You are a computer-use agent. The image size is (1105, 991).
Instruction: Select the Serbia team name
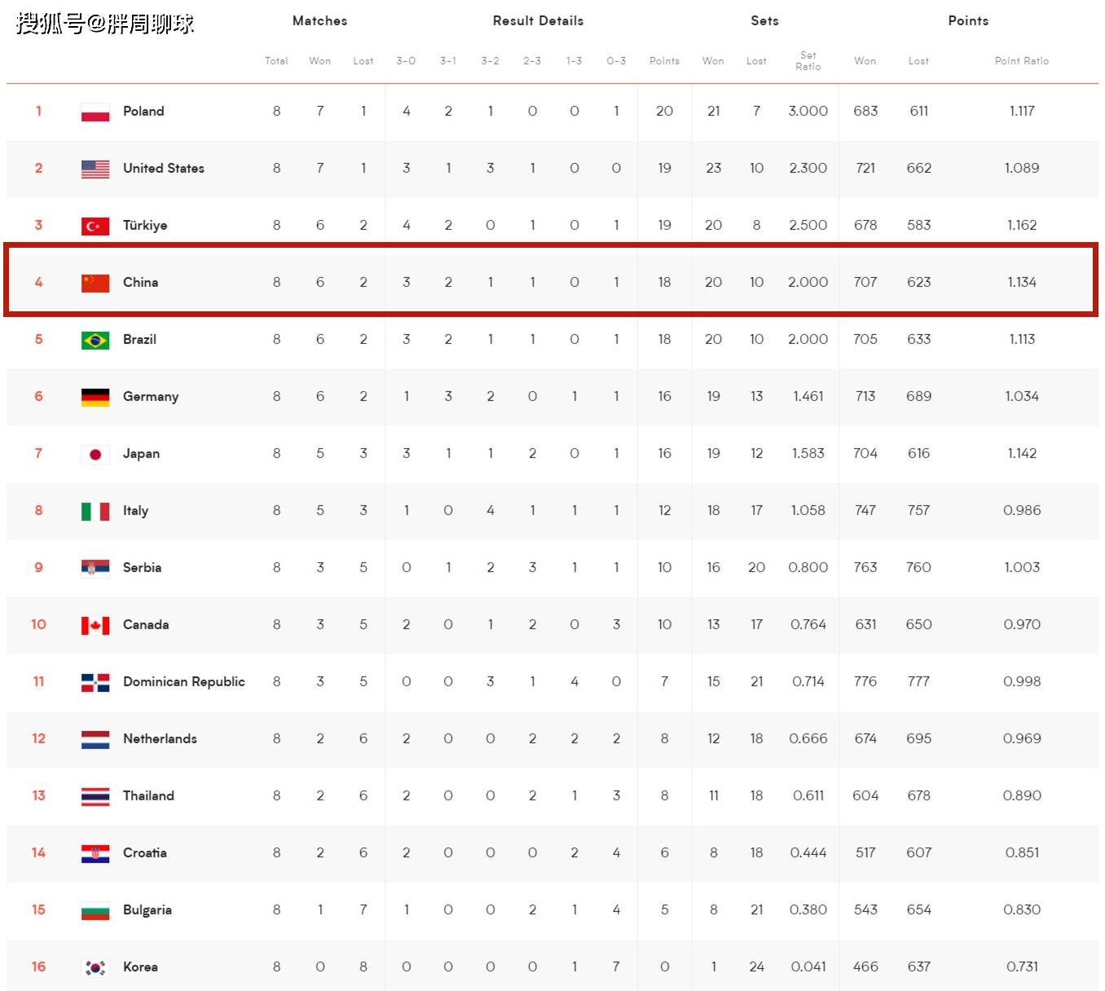click(142, 567)
